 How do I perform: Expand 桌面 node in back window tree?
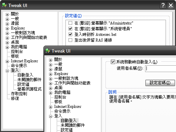click(x=7, y=43)
